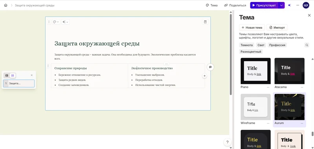314x149 pixels.
Task: Click bullet Бережное отношение к ресурсам
Action: [x=80, y=75]
